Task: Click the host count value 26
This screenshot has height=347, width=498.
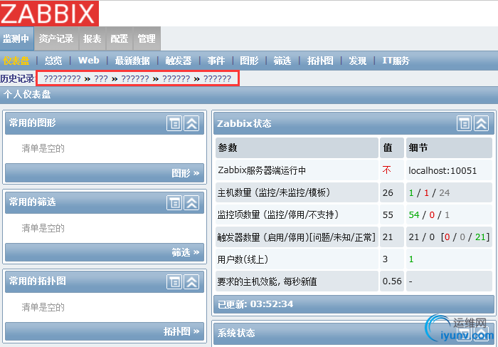Action: pos(388,193)
